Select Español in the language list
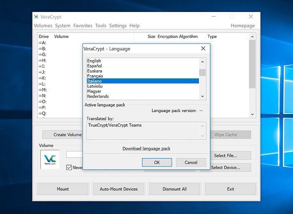The height and width of the screenshot is (214, 293). tap(143, 66)
